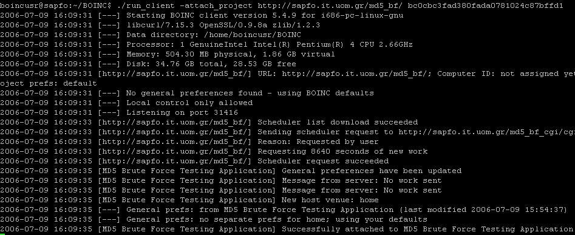Click the account key bc0cbc3fad380fada0781024c87bffd1
This screenshot has width=575, height=235.
click(485, 6)
